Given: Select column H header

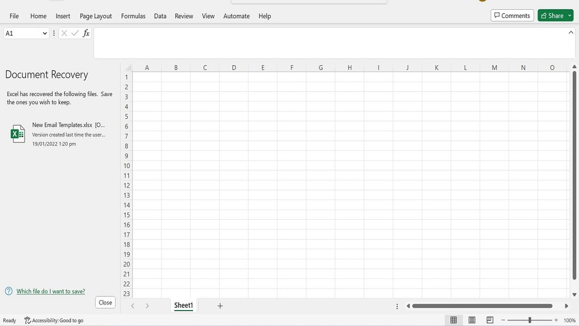Looking at the screenshot, I should click(x=350, y=68).
